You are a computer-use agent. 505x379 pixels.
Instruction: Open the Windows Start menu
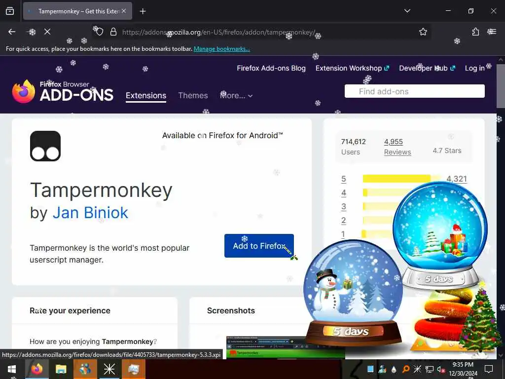(x=12, y=369)
